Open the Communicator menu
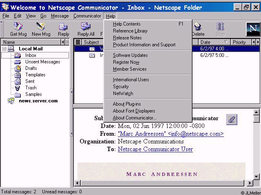 point(87,16)
